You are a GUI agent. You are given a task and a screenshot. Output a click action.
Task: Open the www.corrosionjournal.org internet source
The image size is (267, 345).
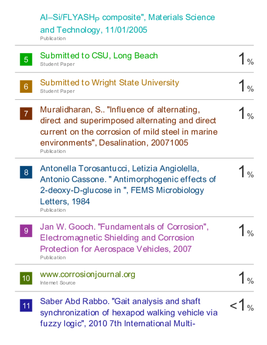[87, 274]
